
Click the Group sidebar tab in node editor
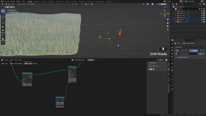point(169,80)
